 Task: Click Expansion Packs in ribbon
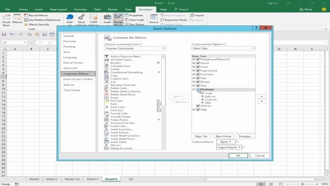(x=174, y=20)
